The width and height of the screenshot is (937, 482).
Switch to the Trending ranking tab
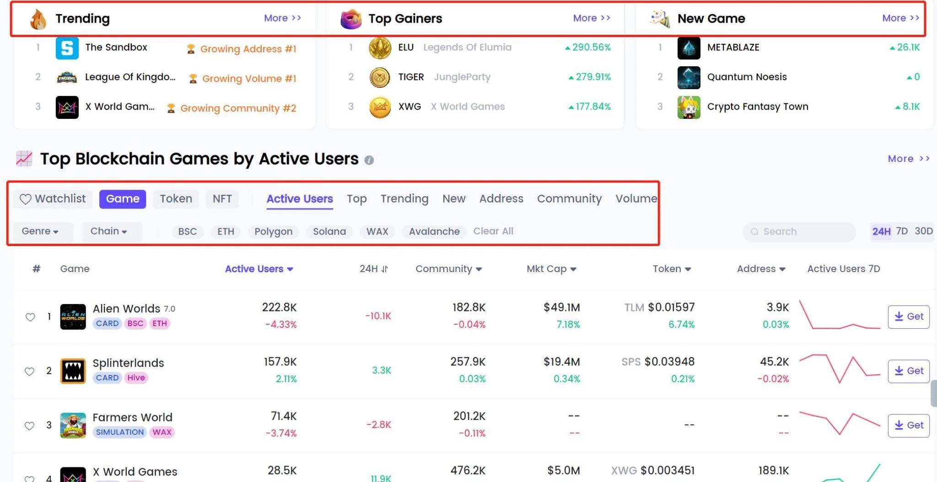[x=404, y=199]
